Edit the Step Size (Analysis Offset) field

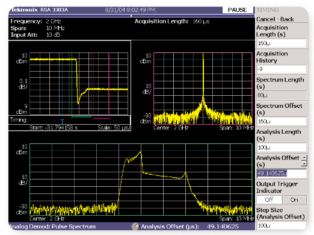click(282, 225)
